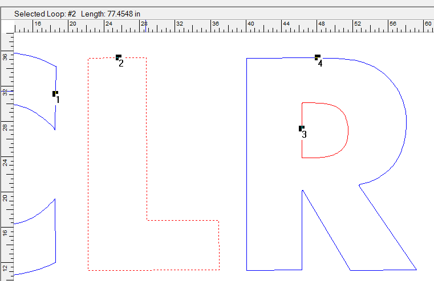Click the ruler origin corner box
This screenshot has width=434, height=281.
coord(7,26)
